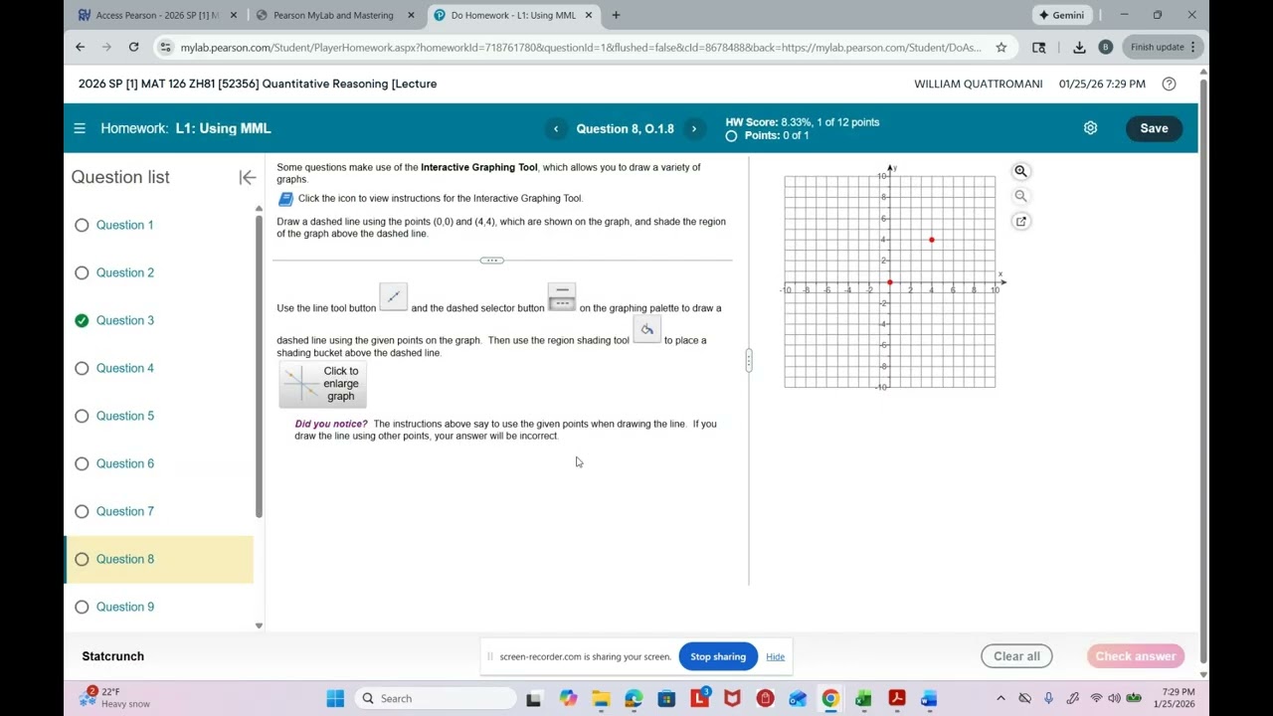Click the question list scrollbar thumb
Viewport: 1273px width, 716px height.
[259, 366]
